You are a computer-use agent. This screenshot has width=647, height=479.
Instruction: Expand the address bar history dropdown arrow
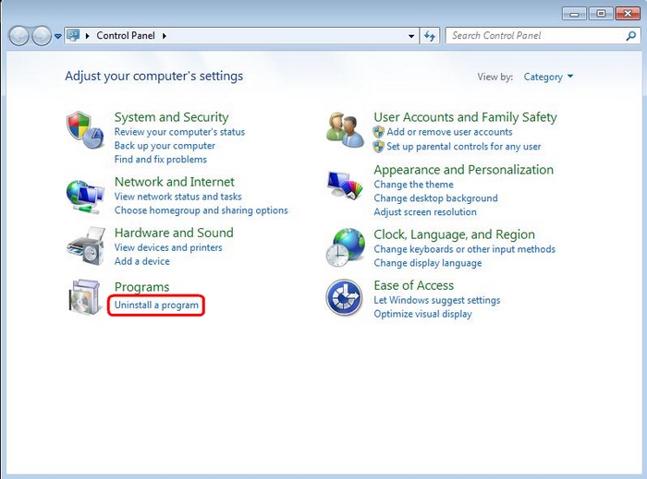click(411, 36)
